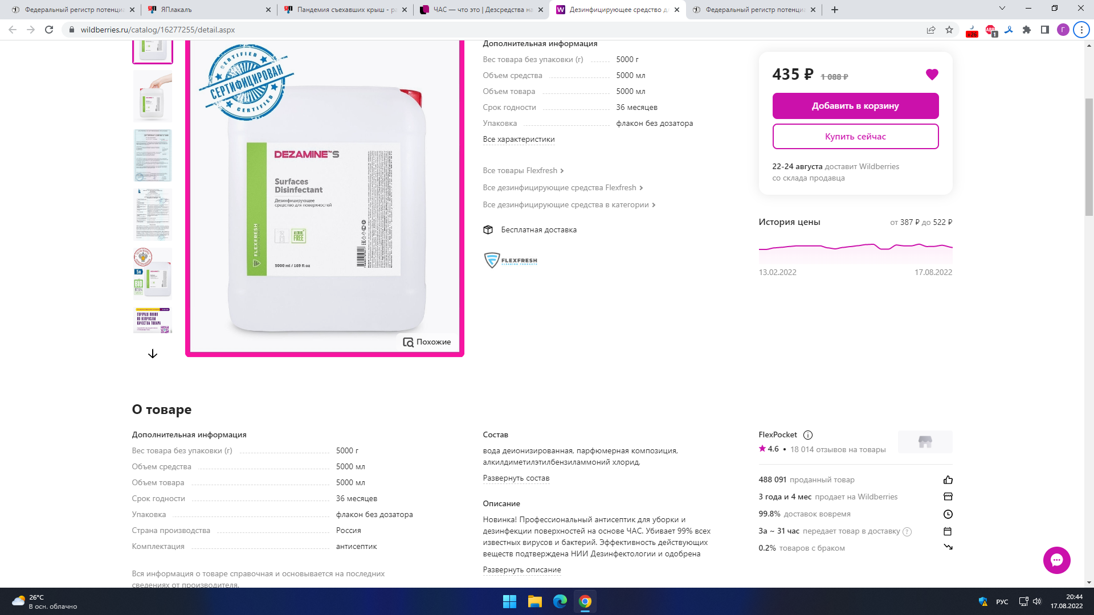The width and height of the screenshot is (1094, 615).
Task: Open the volume control in system tray
Action: click(x=1037, y=601)
